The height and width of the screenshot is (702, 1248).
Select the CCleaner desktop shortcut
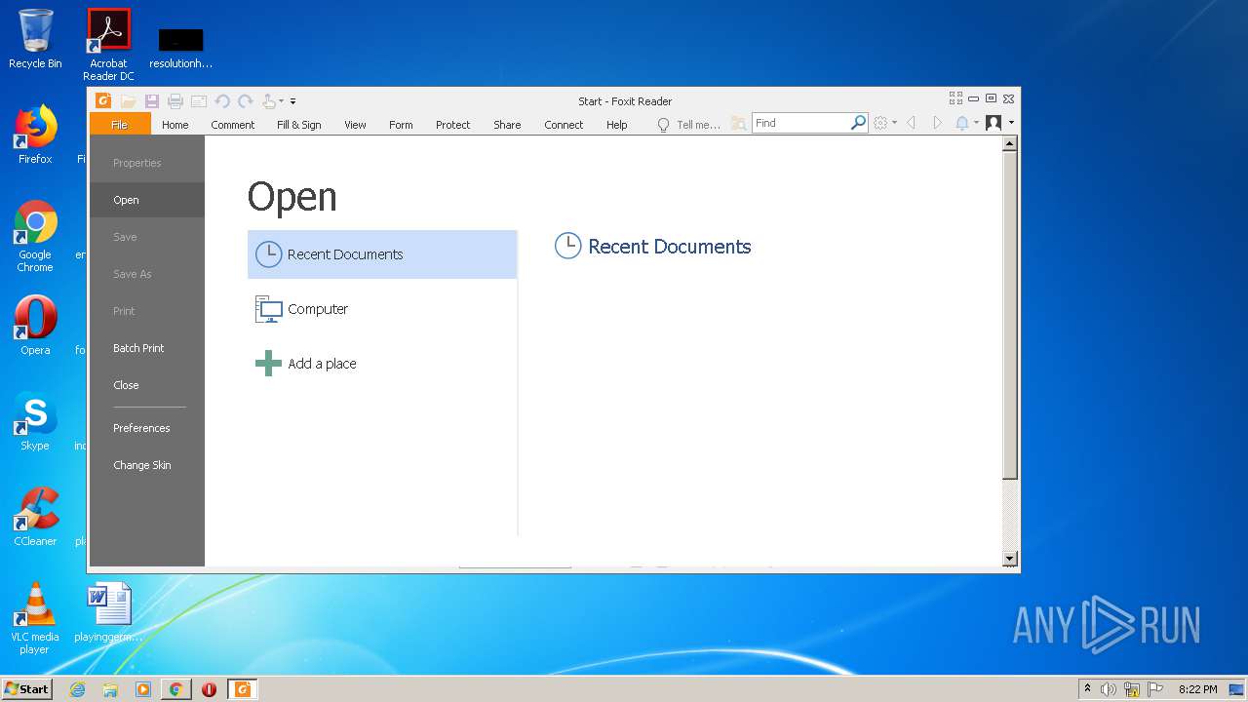point(35,517)
